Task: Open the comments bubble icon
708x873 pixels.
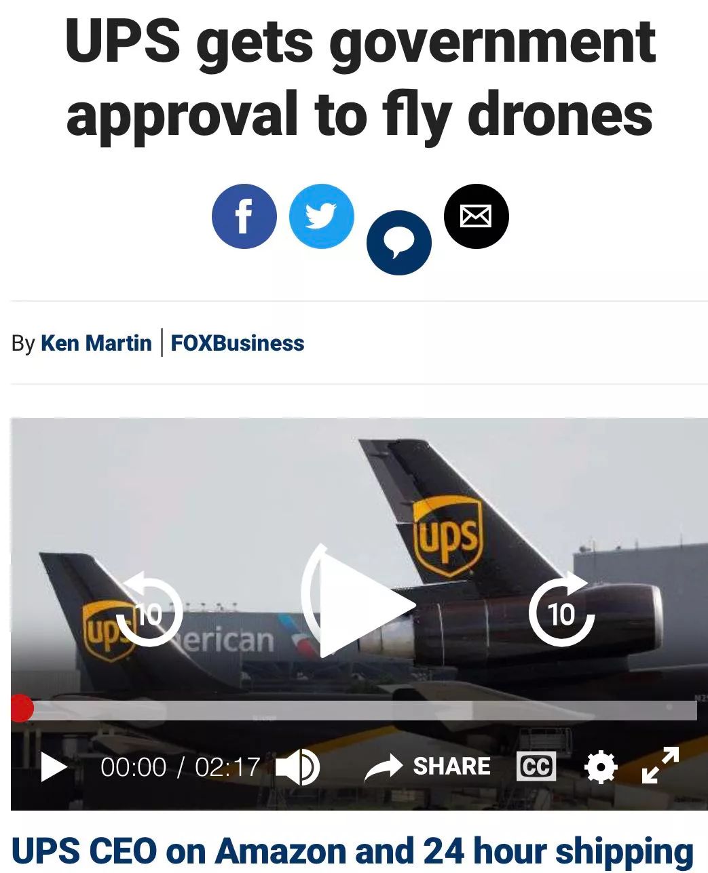Action: [x=399, y=243]
